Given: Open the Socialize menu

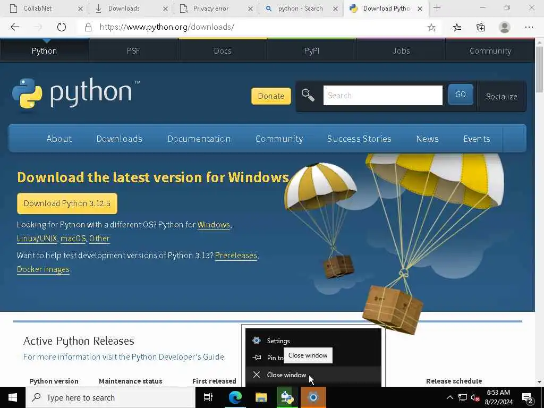Looking at the screenshot, I should (501, 97).
